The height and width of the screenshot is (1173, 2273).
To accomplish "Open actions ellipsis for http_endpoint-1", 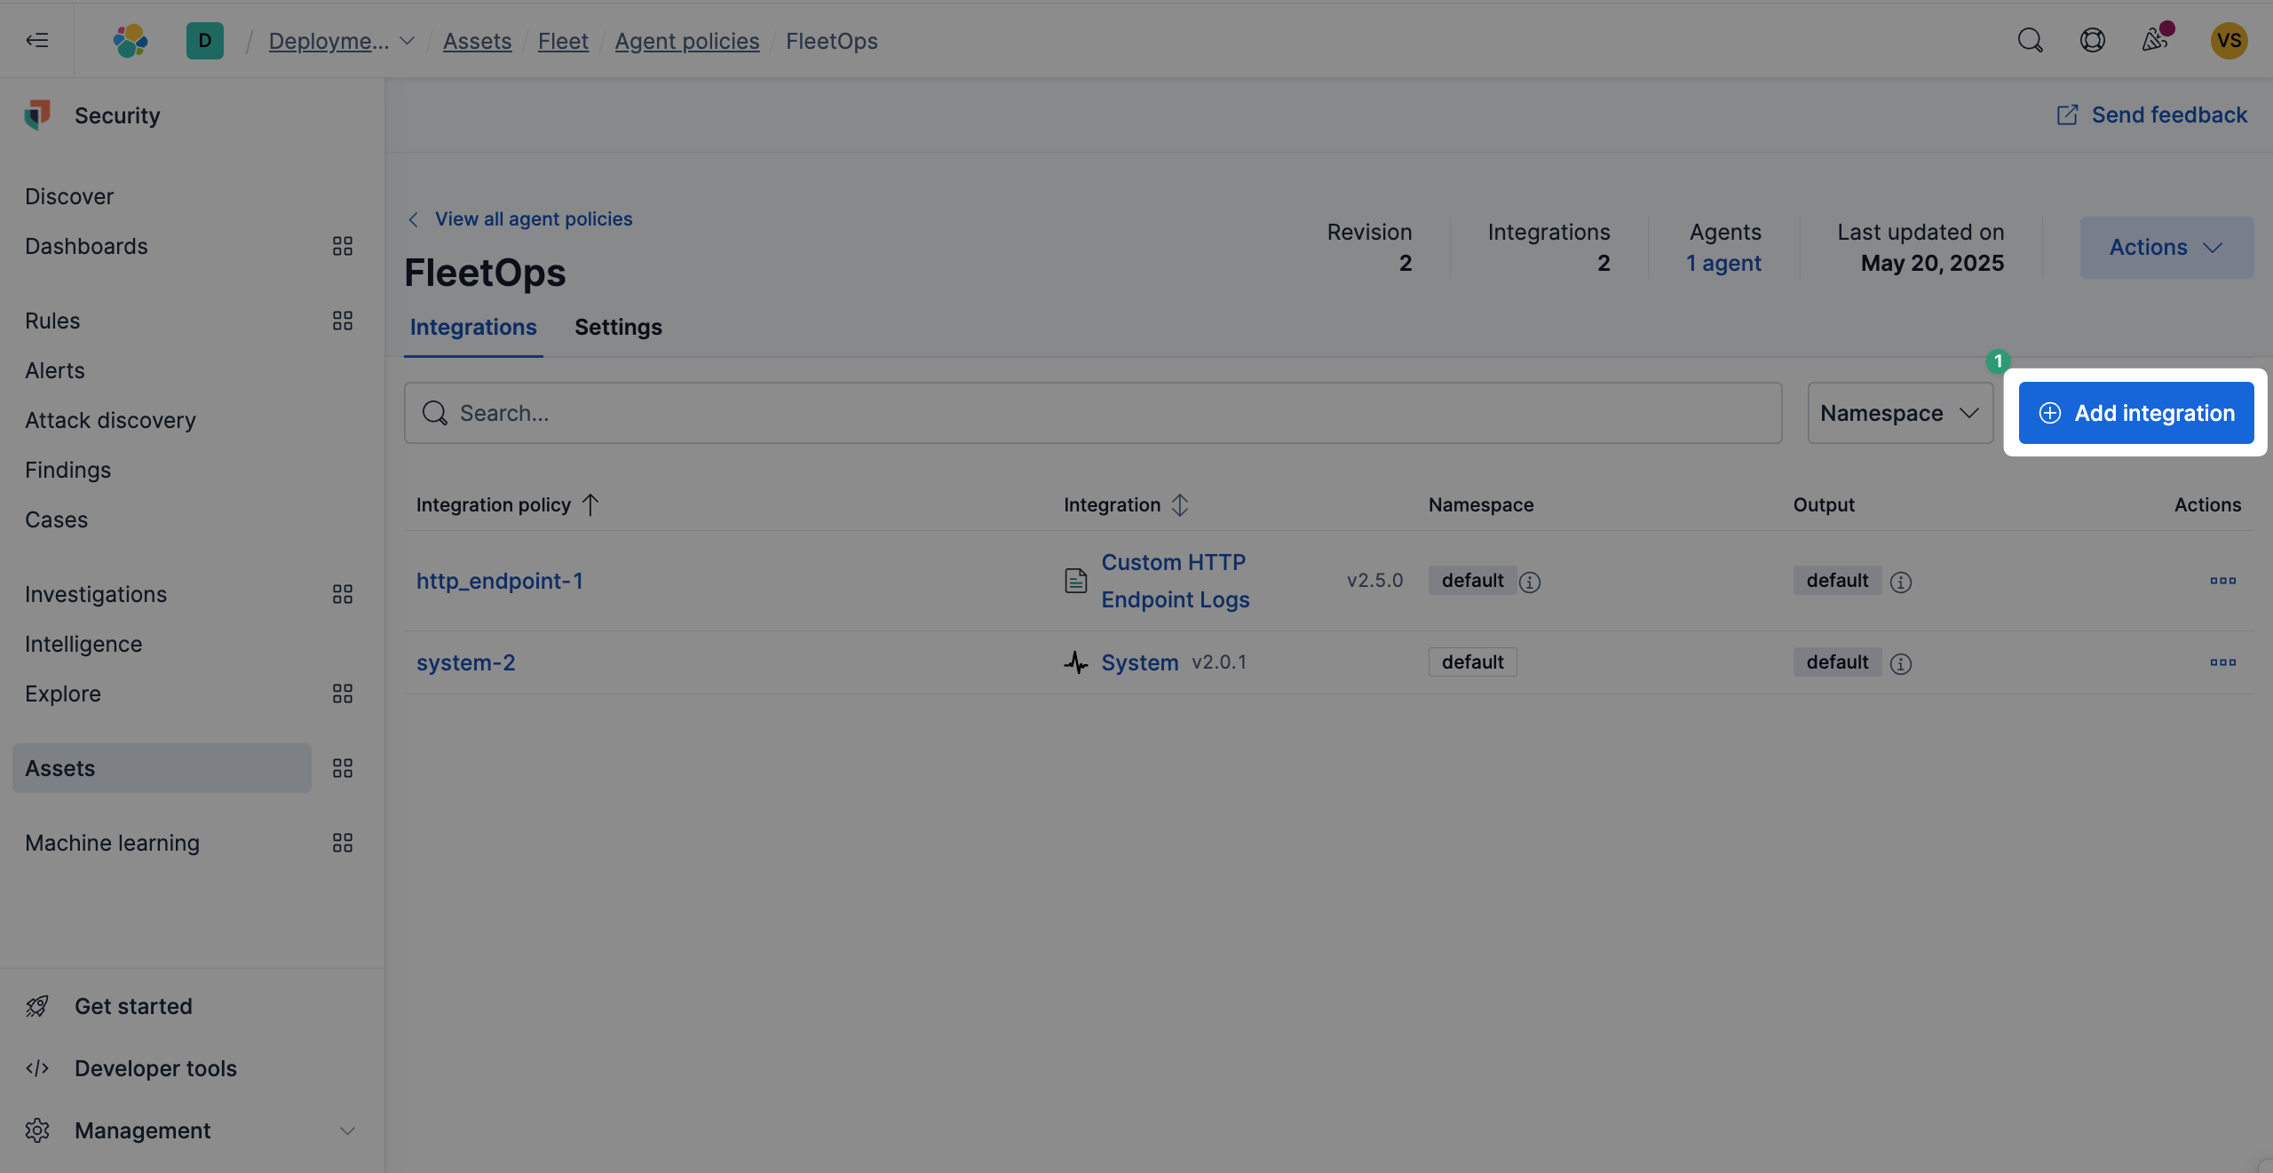I will 2222,581.
